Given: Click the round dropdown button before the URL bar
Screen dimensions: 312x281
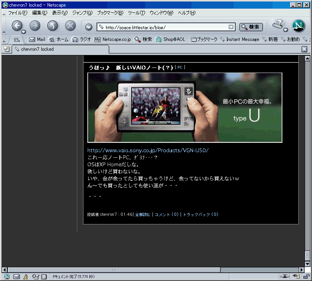Looking at the screenshot, I should [89, 27].
